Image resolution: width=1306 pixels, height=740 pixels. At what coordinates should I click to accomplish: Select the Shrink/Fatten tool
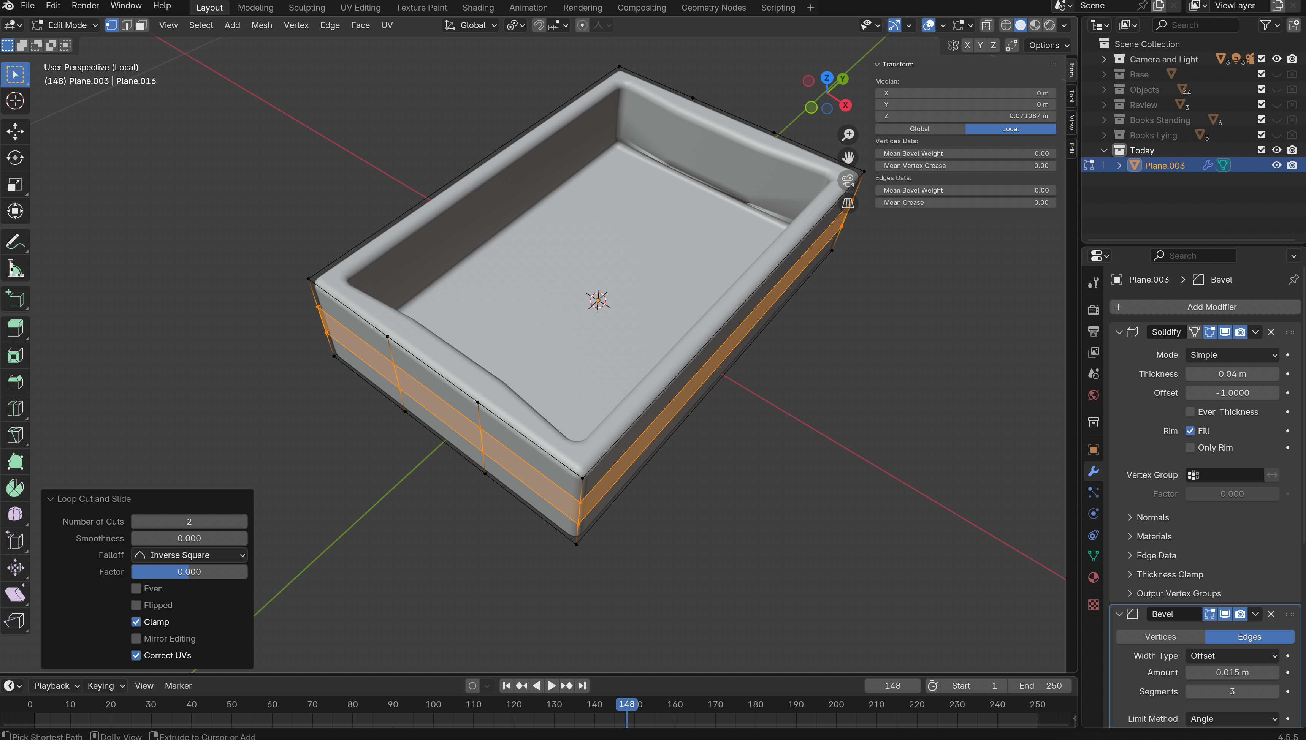pos(15,567)
